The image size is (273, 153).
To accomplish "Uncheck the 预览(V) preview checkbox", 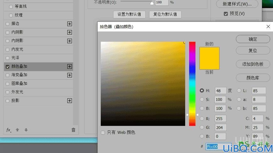I will point(226,14).
